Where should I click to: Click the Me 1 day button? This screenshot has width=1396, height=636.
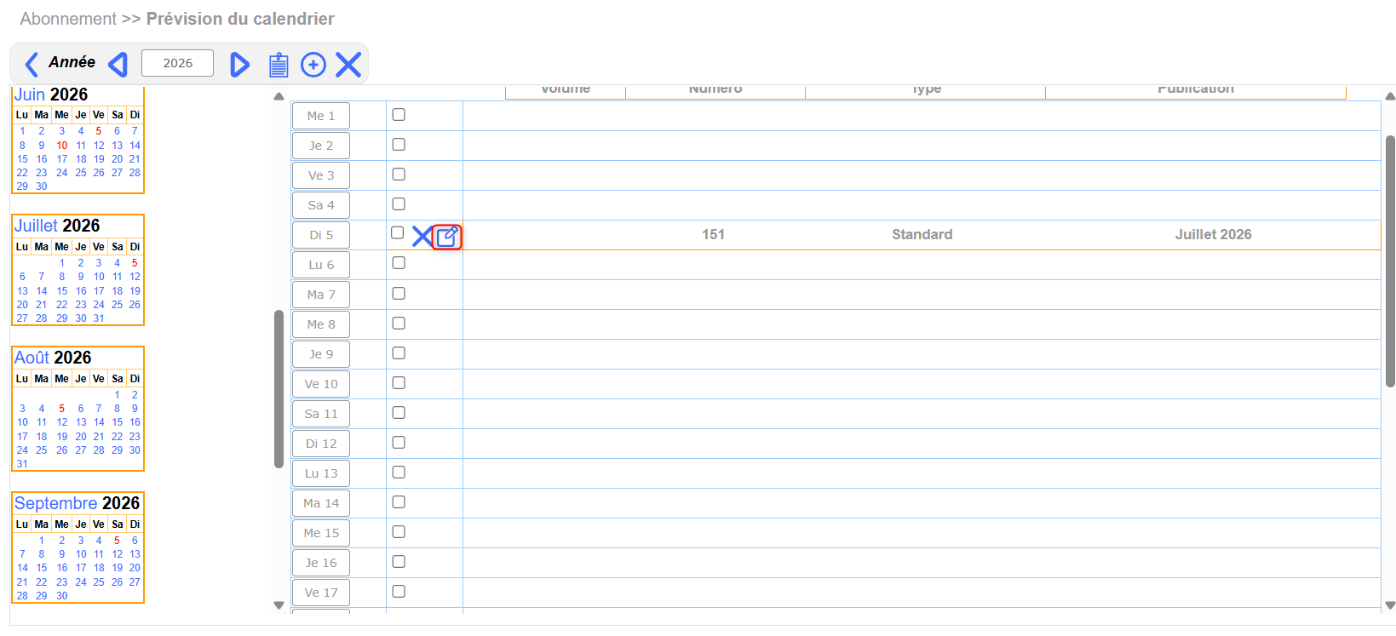point(321,116)
